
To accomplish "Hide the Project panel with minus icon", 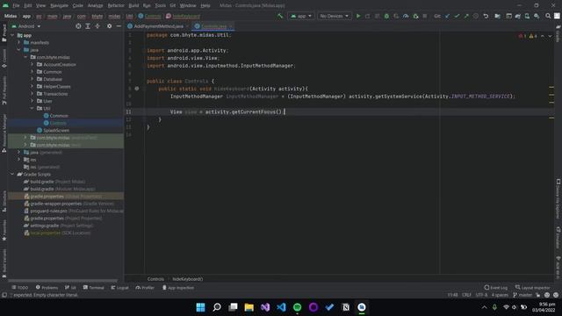I will click(x=119, y=26).
